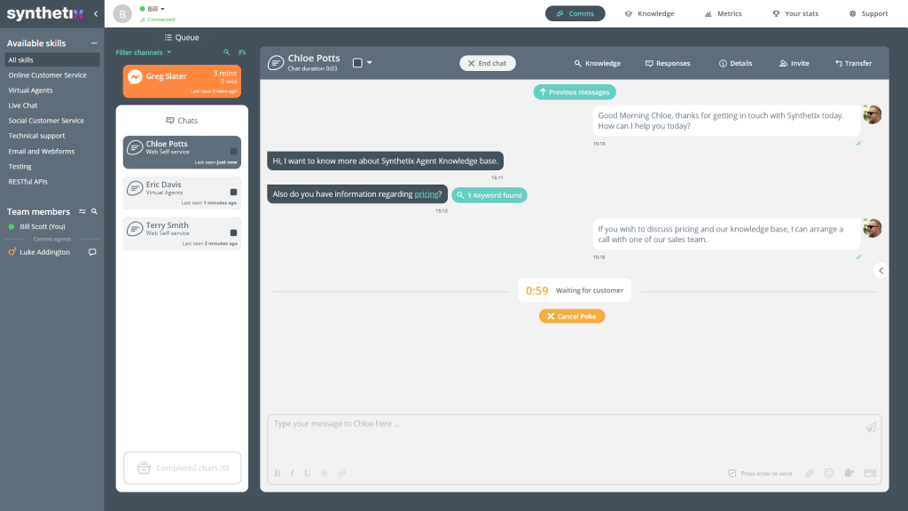Follow the pricing keyword link
The image size is (908, 511).
[x=427, y=194]
